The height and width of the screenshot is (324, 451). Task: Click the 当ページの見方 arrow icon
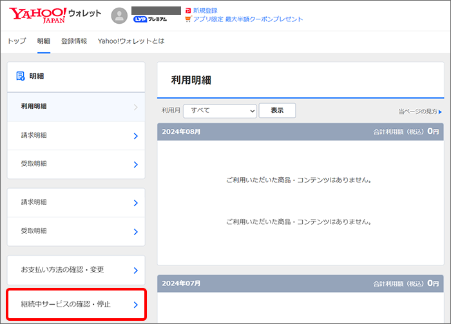[440, 112]
